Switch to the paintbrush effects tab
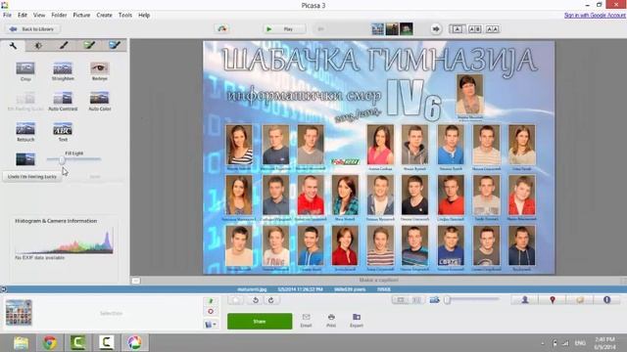627x352 pixels. point(64,46)
